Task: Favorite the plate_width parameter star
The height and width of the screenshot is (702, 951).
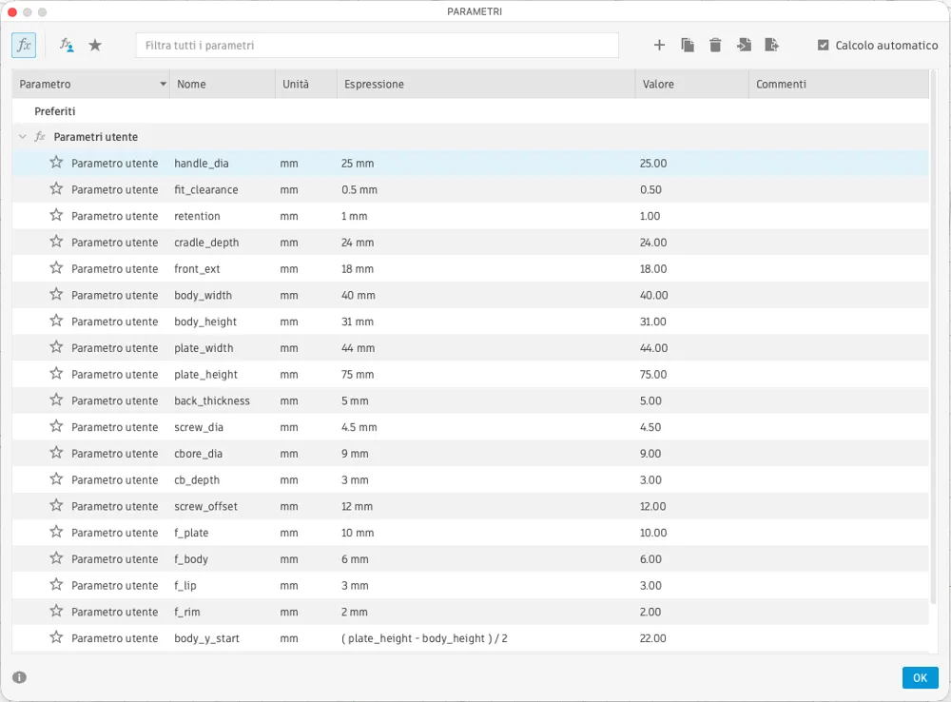Action: pos(56,347)
